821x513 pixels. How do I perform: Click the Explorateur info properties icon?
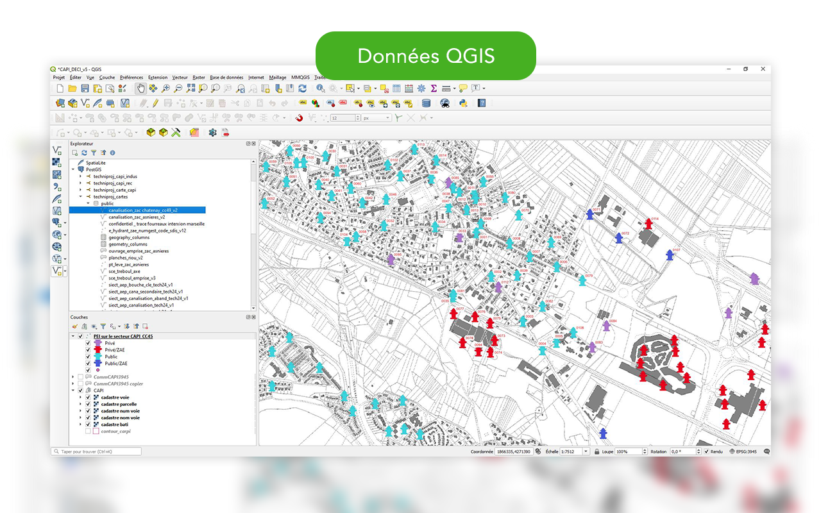tap(113, 153)
